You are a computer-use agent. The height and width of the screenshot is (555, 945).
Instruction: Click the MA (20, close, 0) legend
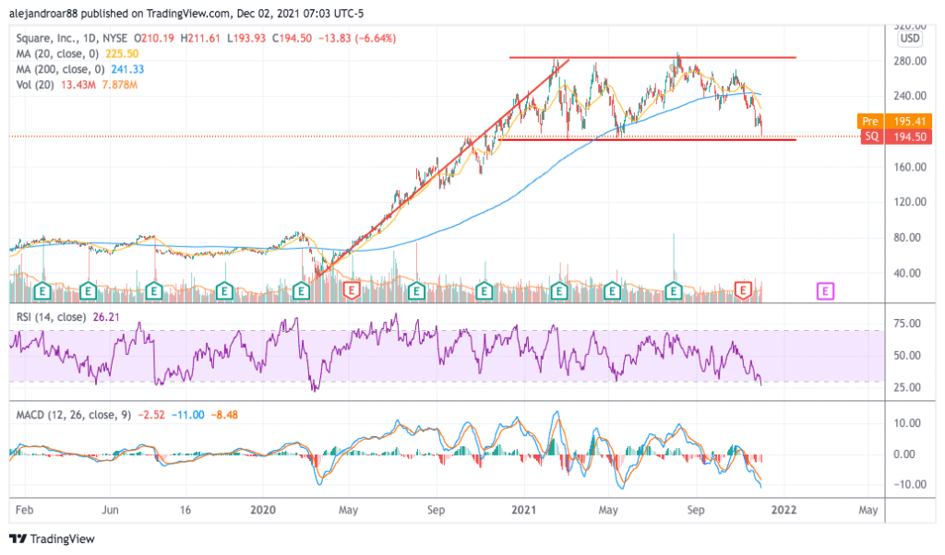click(57, 53)
